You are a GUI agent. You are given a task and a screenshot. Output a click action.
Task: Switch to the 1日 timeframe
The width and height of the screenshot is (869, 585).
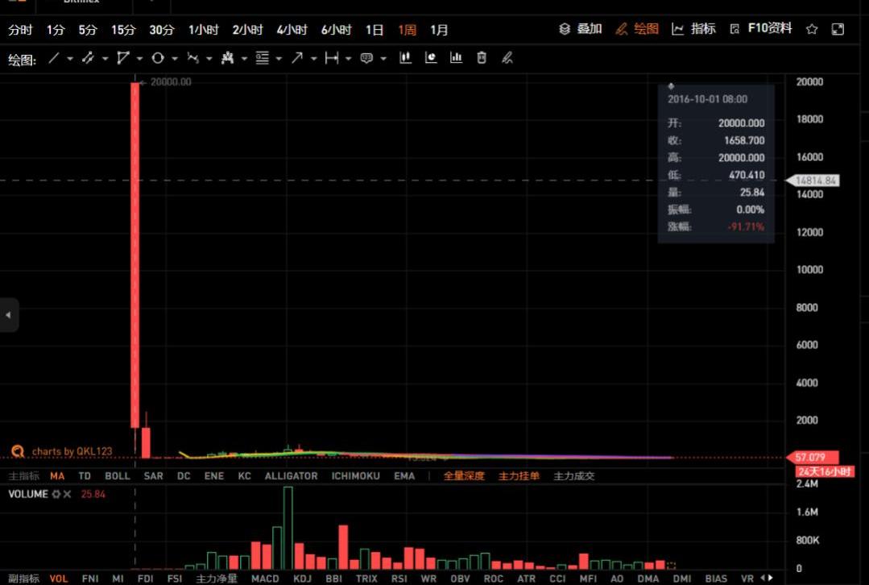(x=374, y=30)
